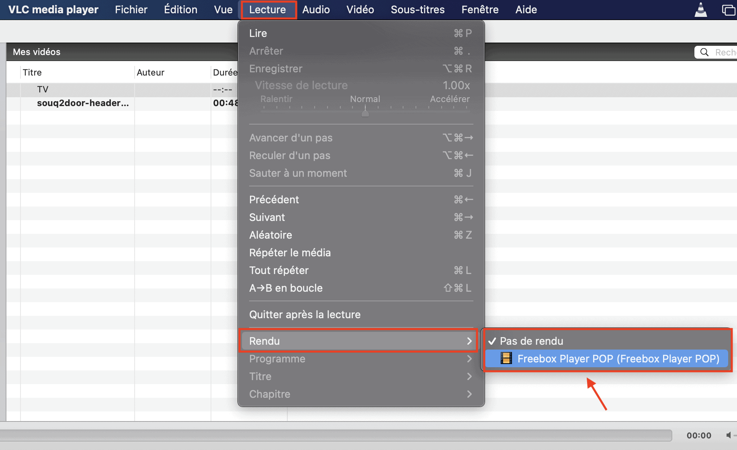Choose Sauter à un moment
The image size is (737, 450).
coord(361,173)
